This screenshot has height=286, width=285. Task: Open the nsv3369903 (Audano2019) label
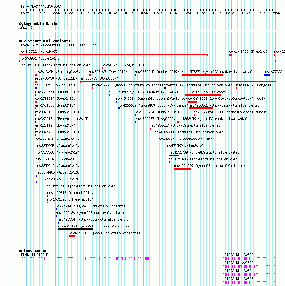pos(58,179)
